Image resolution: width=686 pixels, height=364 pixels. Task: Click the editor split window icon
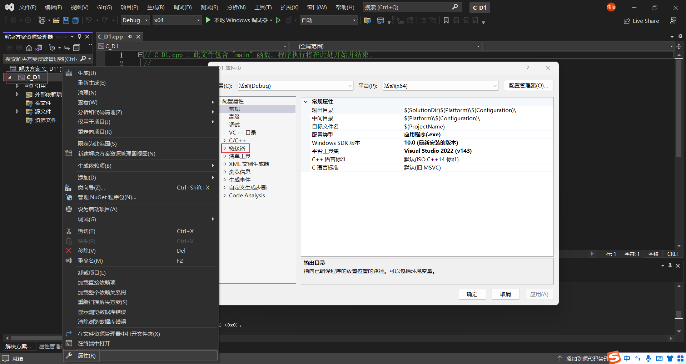click(x=678, y=46)
